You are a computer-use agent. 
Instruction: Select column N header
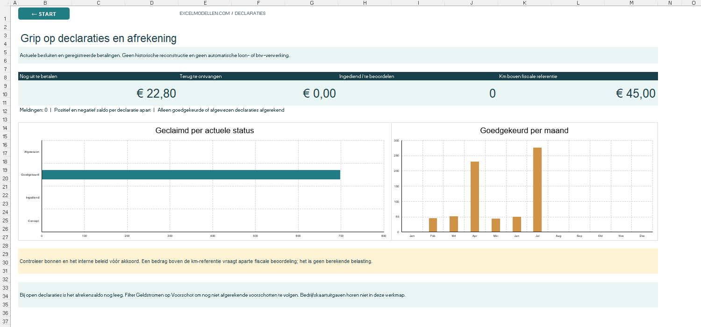click(x=670, y=3)
